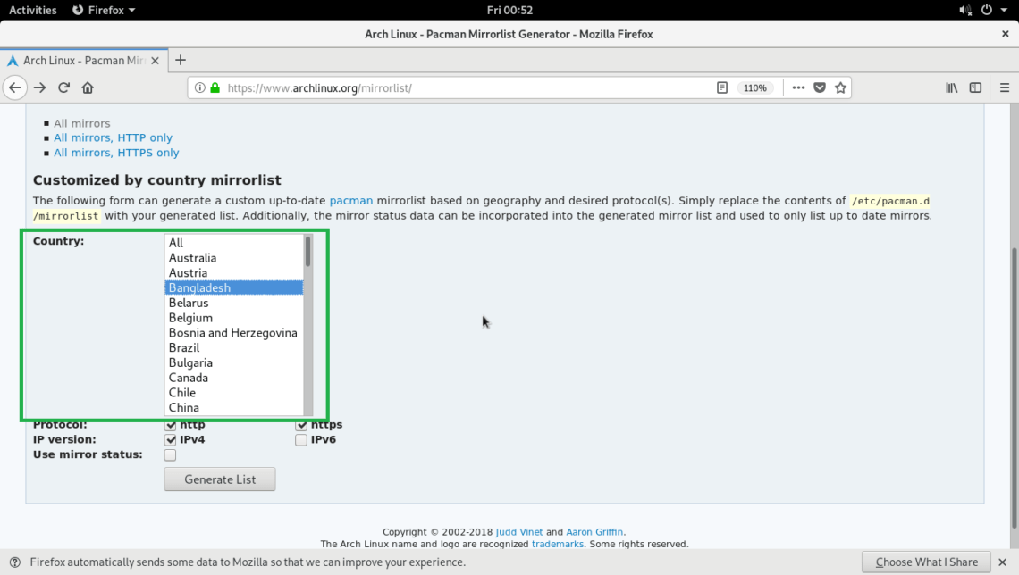Close the Firefox window

1005,34
